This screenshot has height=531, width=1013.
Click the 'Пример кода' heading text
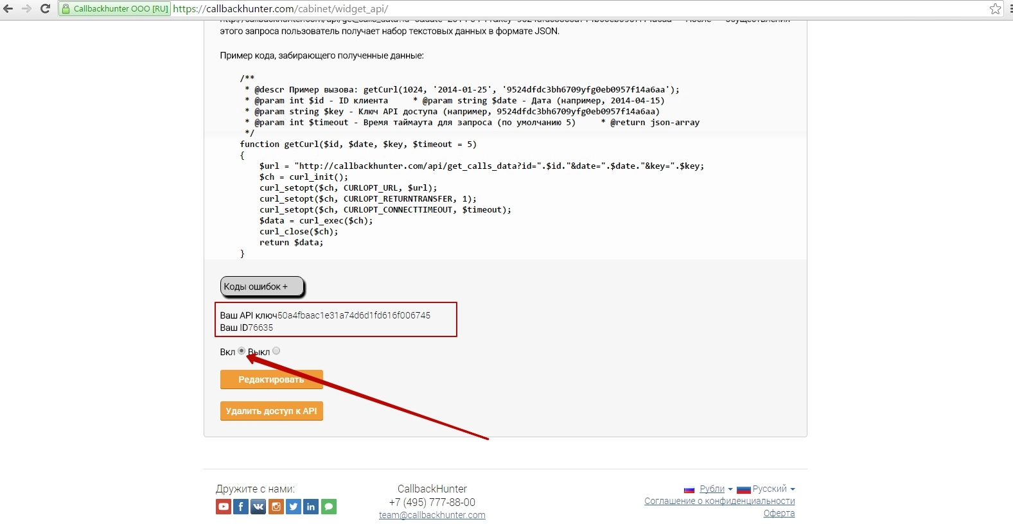click(x=322, y=56)
